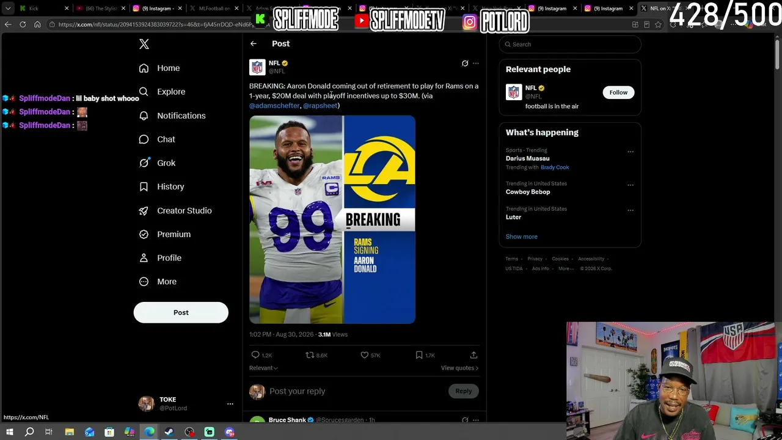Click the browser back arrow

[x=8, y=24]
